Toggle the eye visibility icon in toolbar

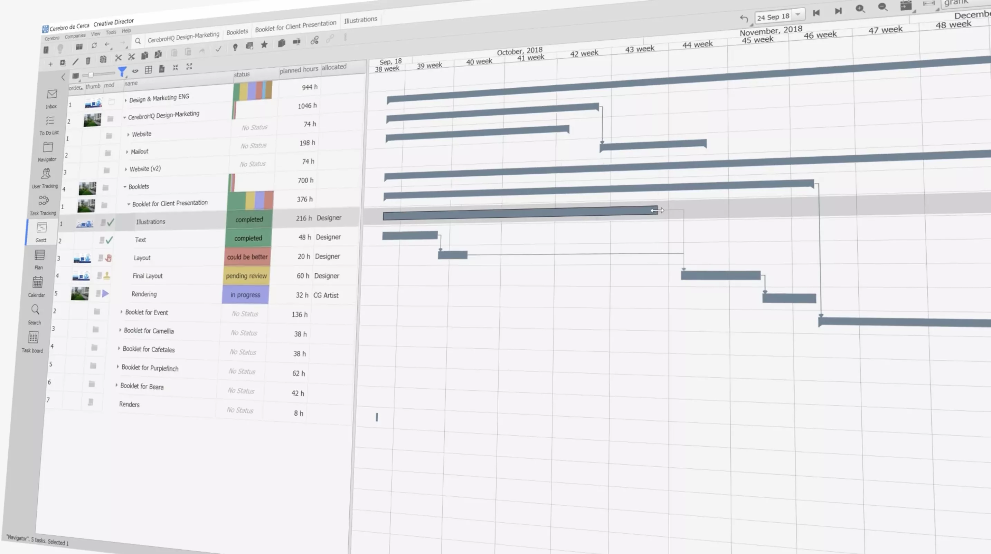[x=135, y=71]
